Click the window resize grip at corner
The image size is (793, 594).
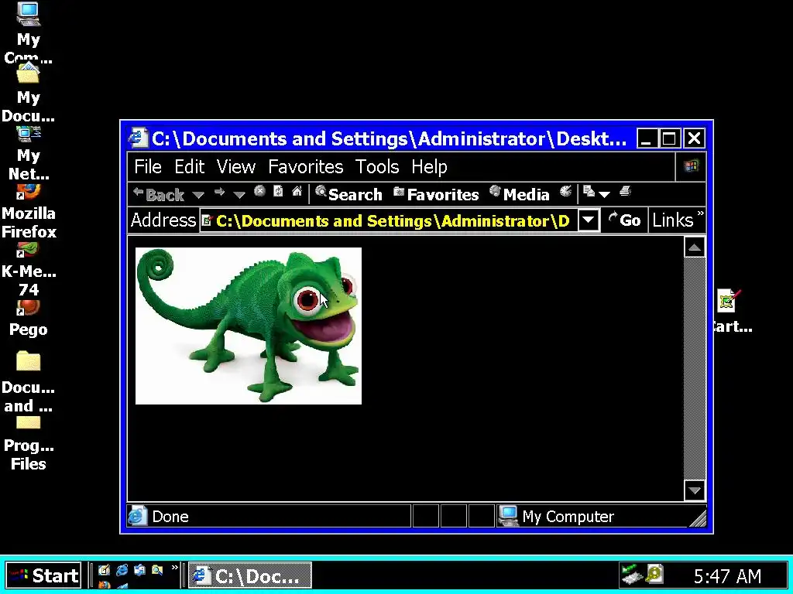(x=698, y=518)
